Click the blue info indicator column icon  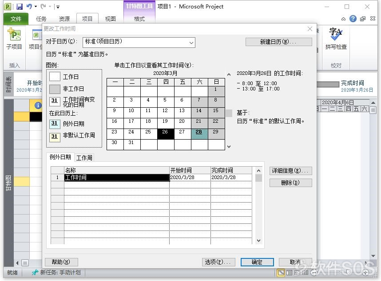coord(38,105)
